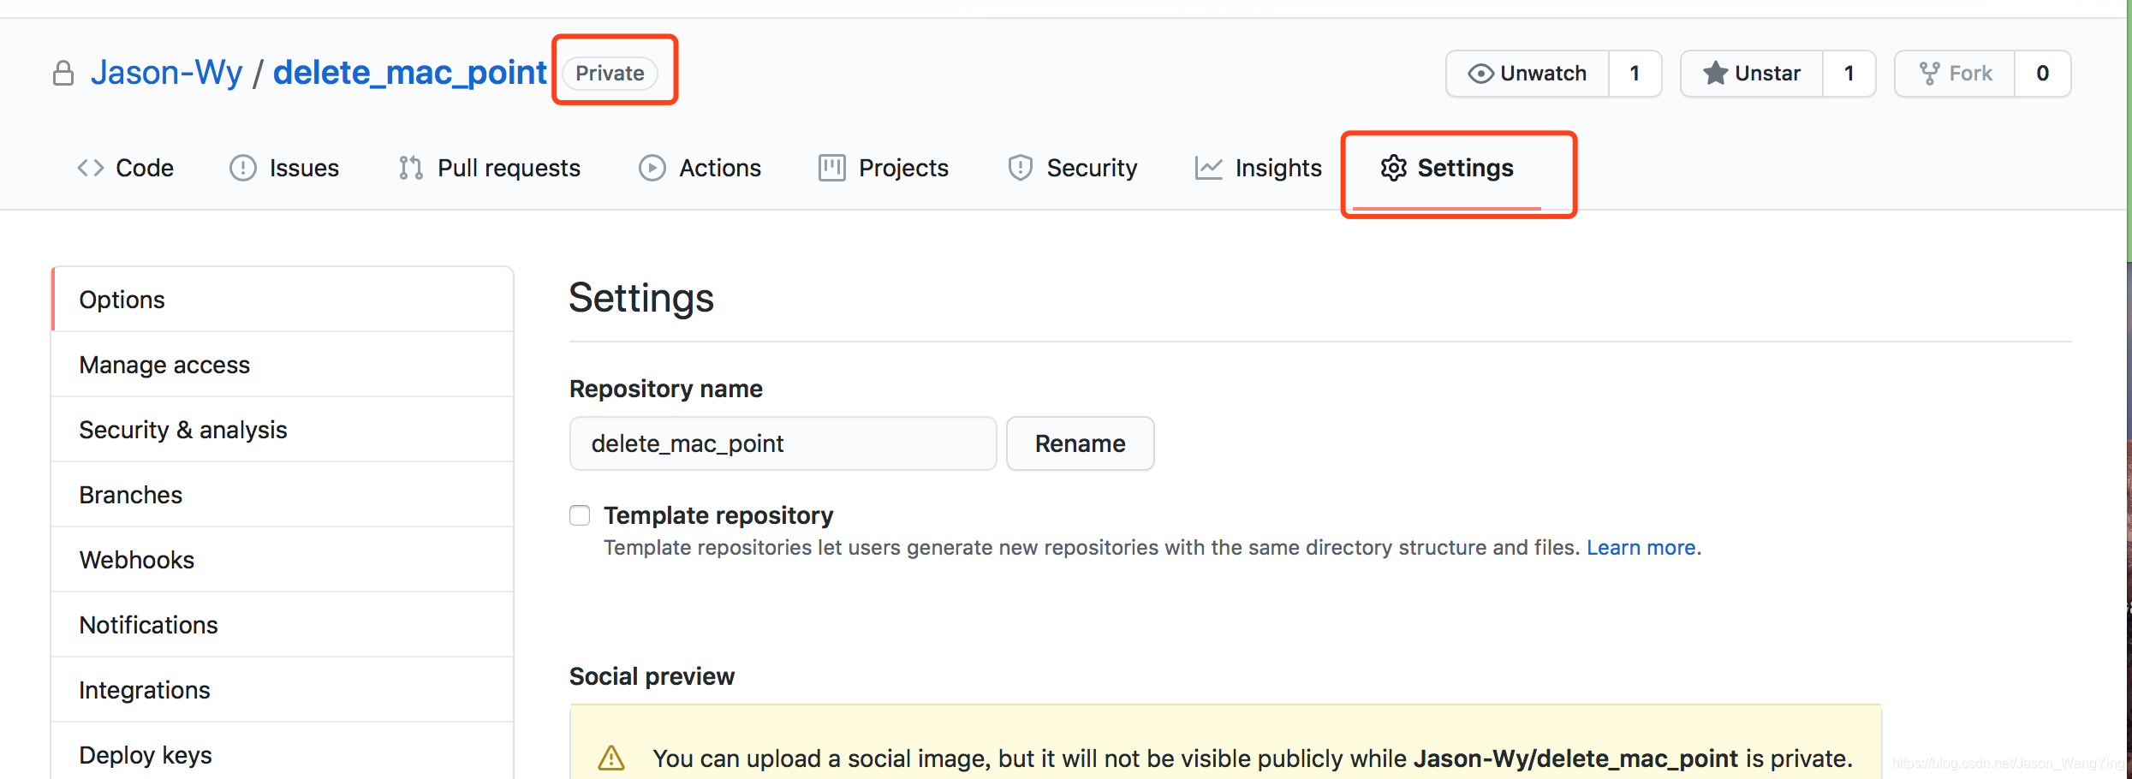Viewport: 2132px width, 779px height.
Task: Select Options in the settings sidebar
Action: [x=283, y=300]
